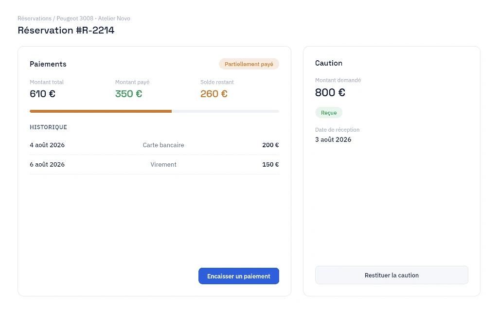Click the Partiellement payé status badge
498x311 pixels.
click(249, 64)
